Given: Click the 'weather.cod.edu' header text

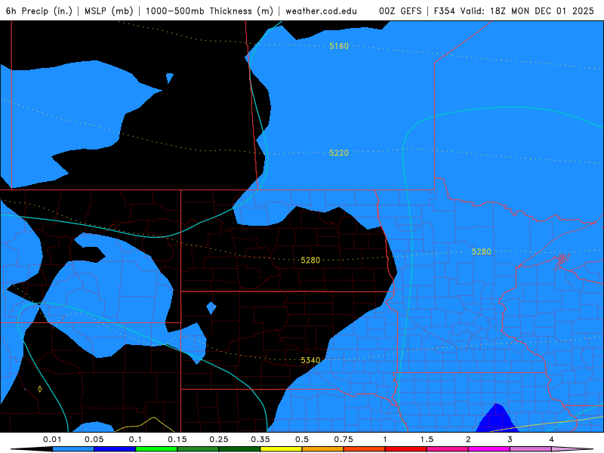Looking at the screenshot, I should pos(321,11).
